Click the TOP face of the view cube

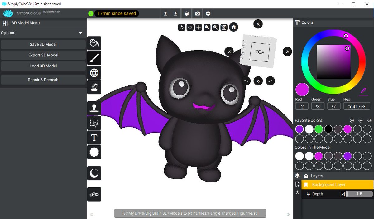click(x=260, y=52)
